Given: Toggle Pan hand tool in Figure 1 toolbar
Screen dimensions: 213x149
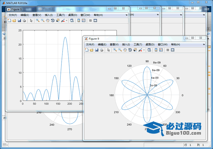Looking at the screenshot, I should point(48,21).
